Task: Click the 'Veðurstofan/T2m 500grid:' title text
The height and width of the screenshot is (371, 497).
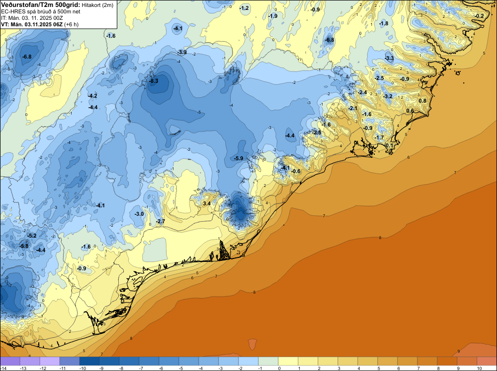Action: pos(40,5)
